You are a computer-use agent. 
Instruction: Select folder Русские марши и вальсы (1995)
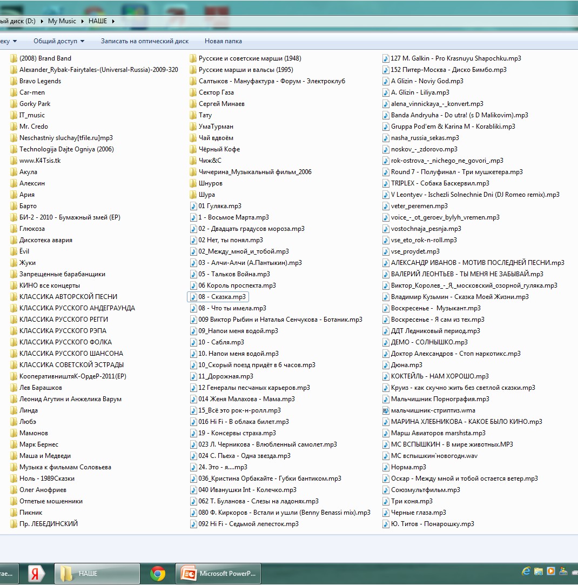[241, 70]
